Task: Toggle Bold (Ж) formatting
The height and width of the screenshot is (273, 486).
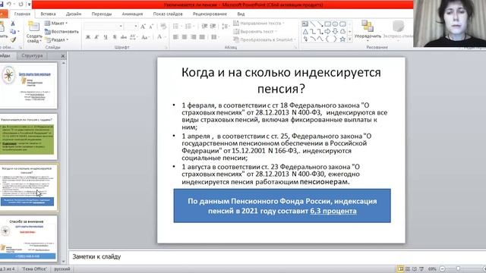Action: pyautogui.click(x=88, y=37)
